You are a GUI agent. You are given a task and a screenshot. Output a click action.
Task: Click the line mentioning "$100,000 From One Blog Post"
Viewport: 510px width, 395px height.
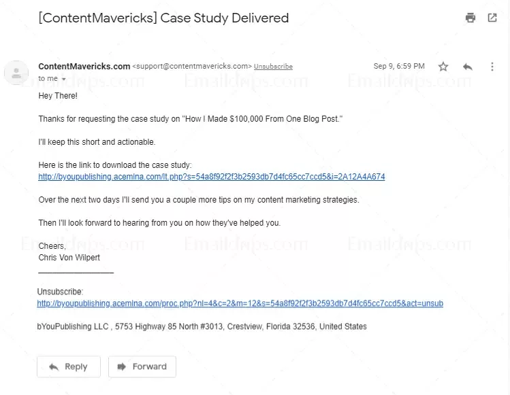191,120
